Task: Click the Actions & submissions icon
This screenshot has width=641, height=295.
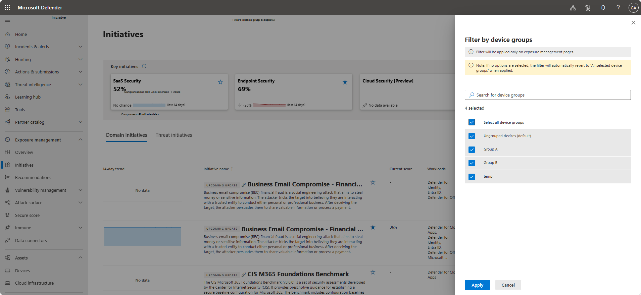Action: tap(7, 72)
